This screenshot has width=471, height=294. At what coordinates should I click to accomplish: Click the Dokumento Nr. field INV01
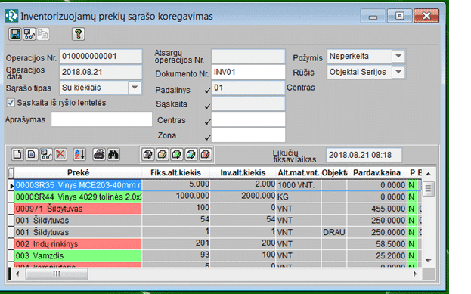click(248, 72)
